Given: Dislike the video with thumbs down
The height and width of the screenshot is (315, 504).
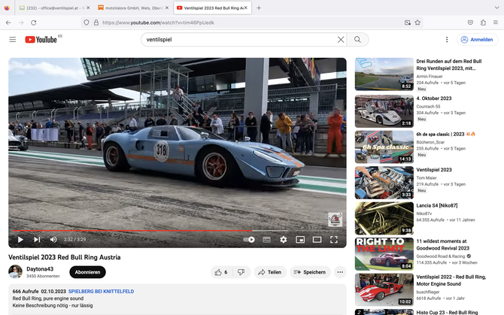Looking at the screenshot, I should [x=241, y=272].
